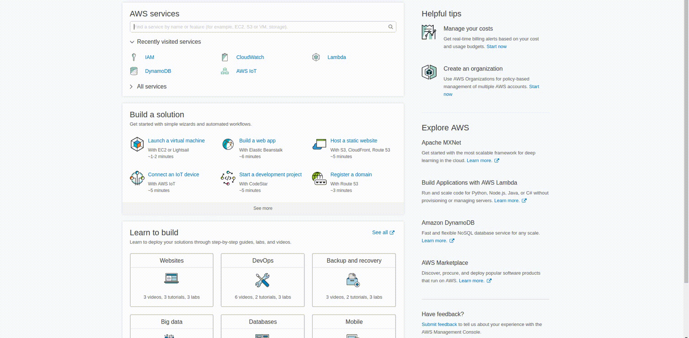
Task: Open Host a static website wizard
Action: tap(354, 141)
